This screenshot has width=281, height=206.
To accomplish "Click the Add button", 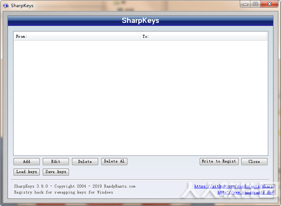I will [27, 162].
